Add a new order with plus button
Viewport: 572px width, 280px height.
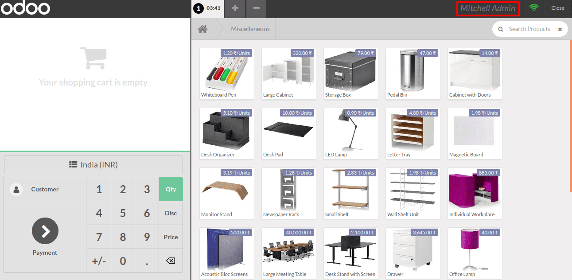pos(235,8)
